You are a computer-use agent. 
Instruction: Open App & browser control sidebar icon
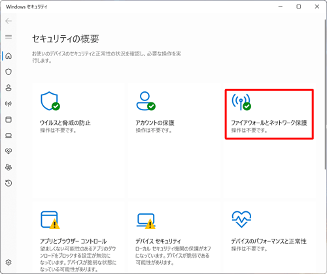click(9, 119)
